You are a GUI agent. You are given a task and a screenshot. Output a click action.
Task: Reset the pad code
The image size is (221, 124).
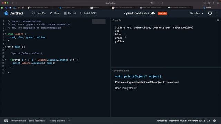[x=55, y=13]
